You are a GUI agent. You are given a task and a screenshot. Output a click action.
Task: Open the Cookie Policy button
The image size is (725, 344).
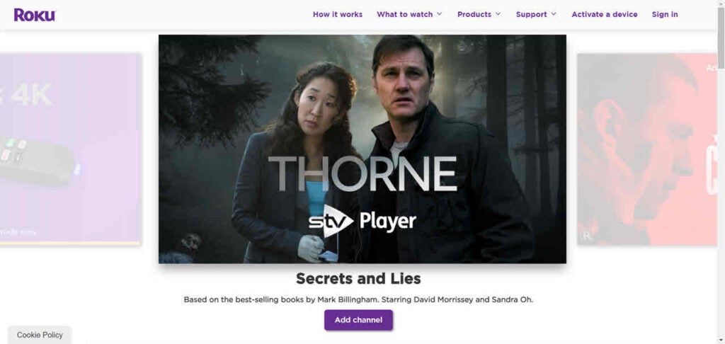(x=40, y=335)
